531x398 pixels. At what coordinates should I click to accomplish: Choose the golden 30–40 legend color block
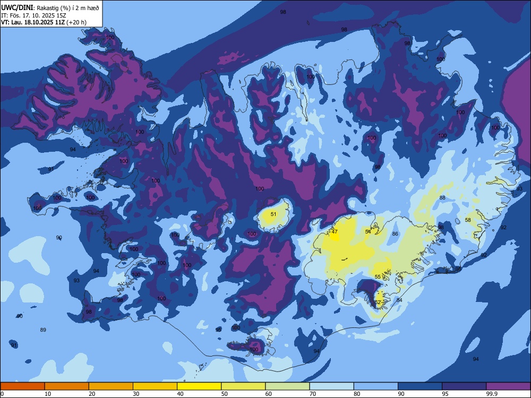tap(155, 386)
